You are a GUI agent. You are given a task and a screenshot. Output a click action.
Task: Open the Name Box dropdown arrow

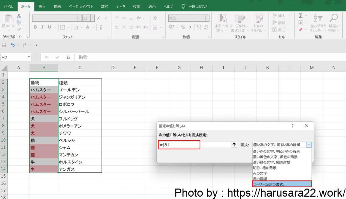[x=28, y=57]
